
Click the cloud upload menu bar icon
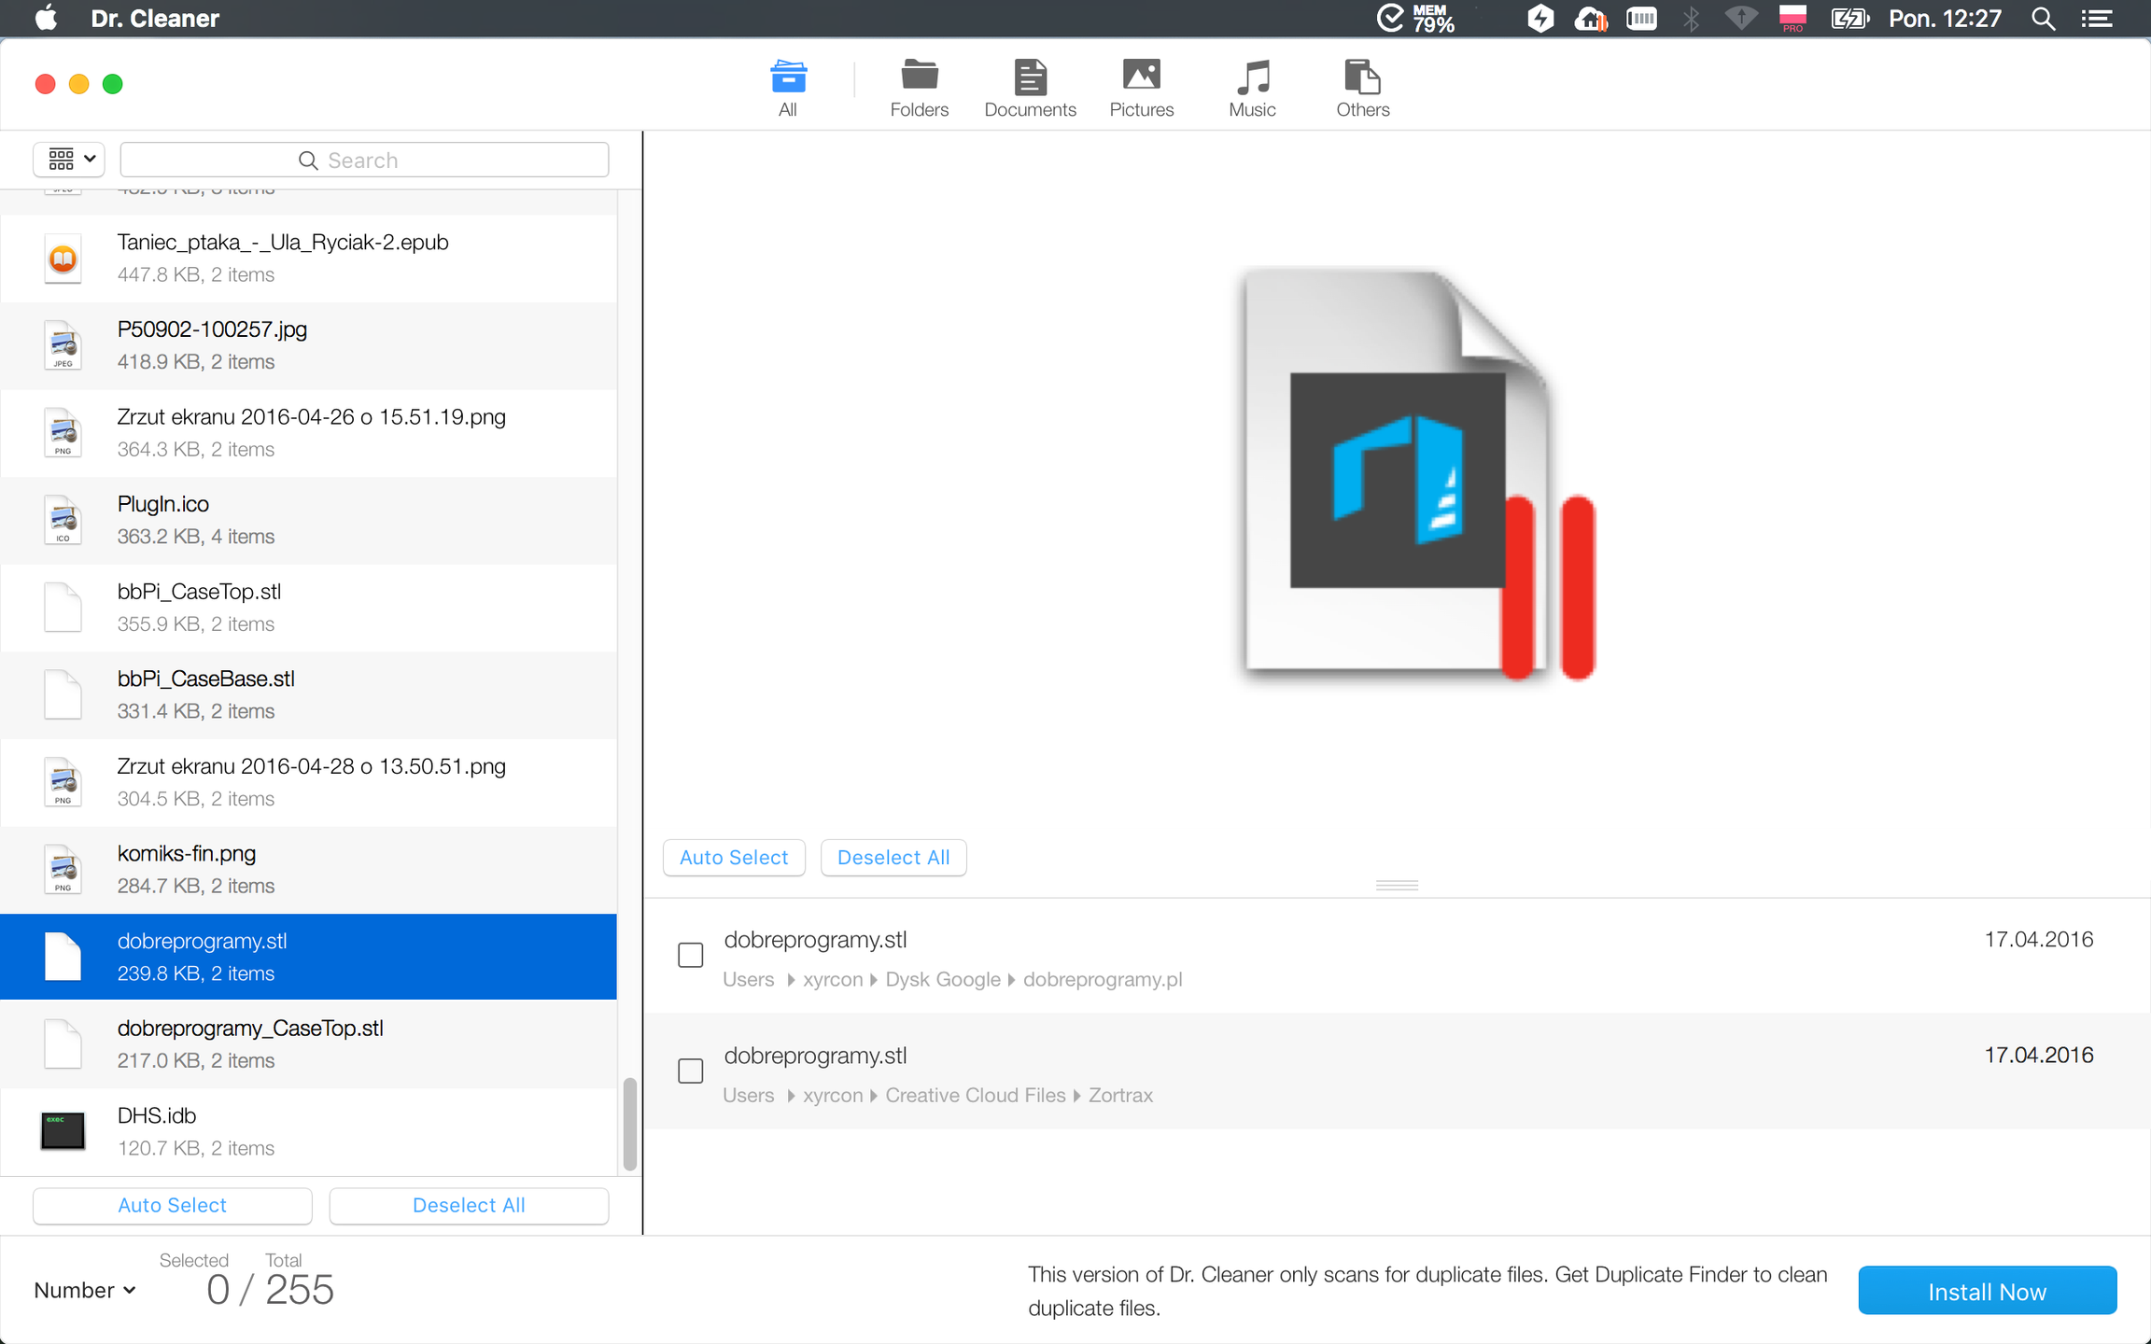point(1590,19)
